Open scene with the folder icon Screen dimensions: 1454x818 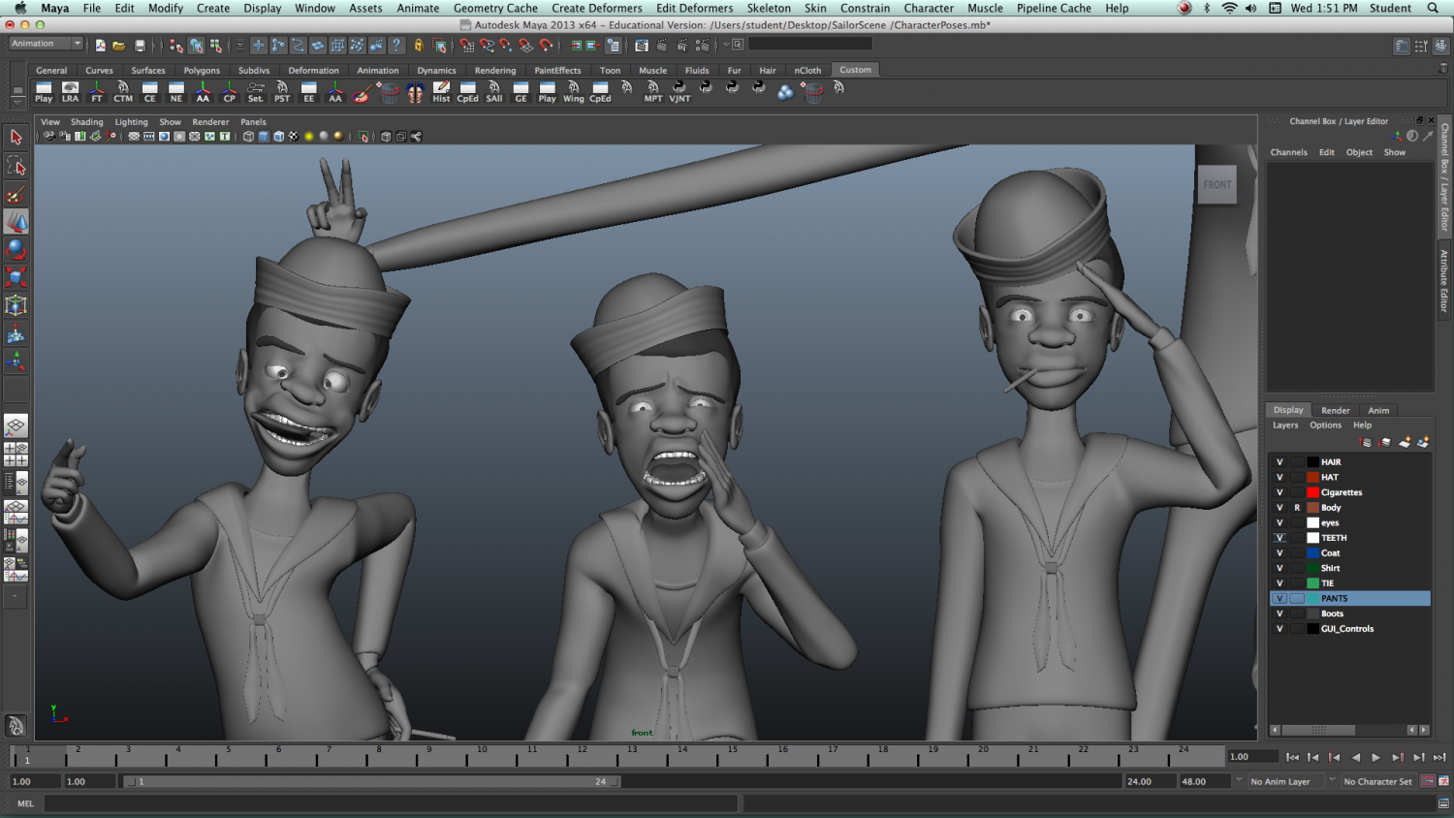[x=119, y=45]
